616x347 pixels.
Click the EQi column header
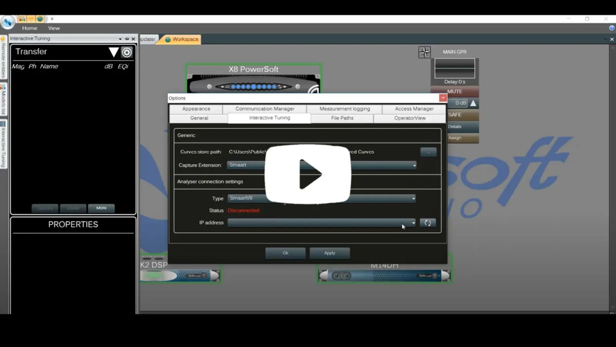tap(123, 66)
